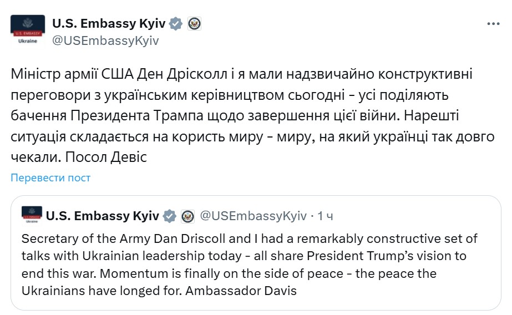Open the quoted post's "1 ч" timestamp

coord(325,216)
